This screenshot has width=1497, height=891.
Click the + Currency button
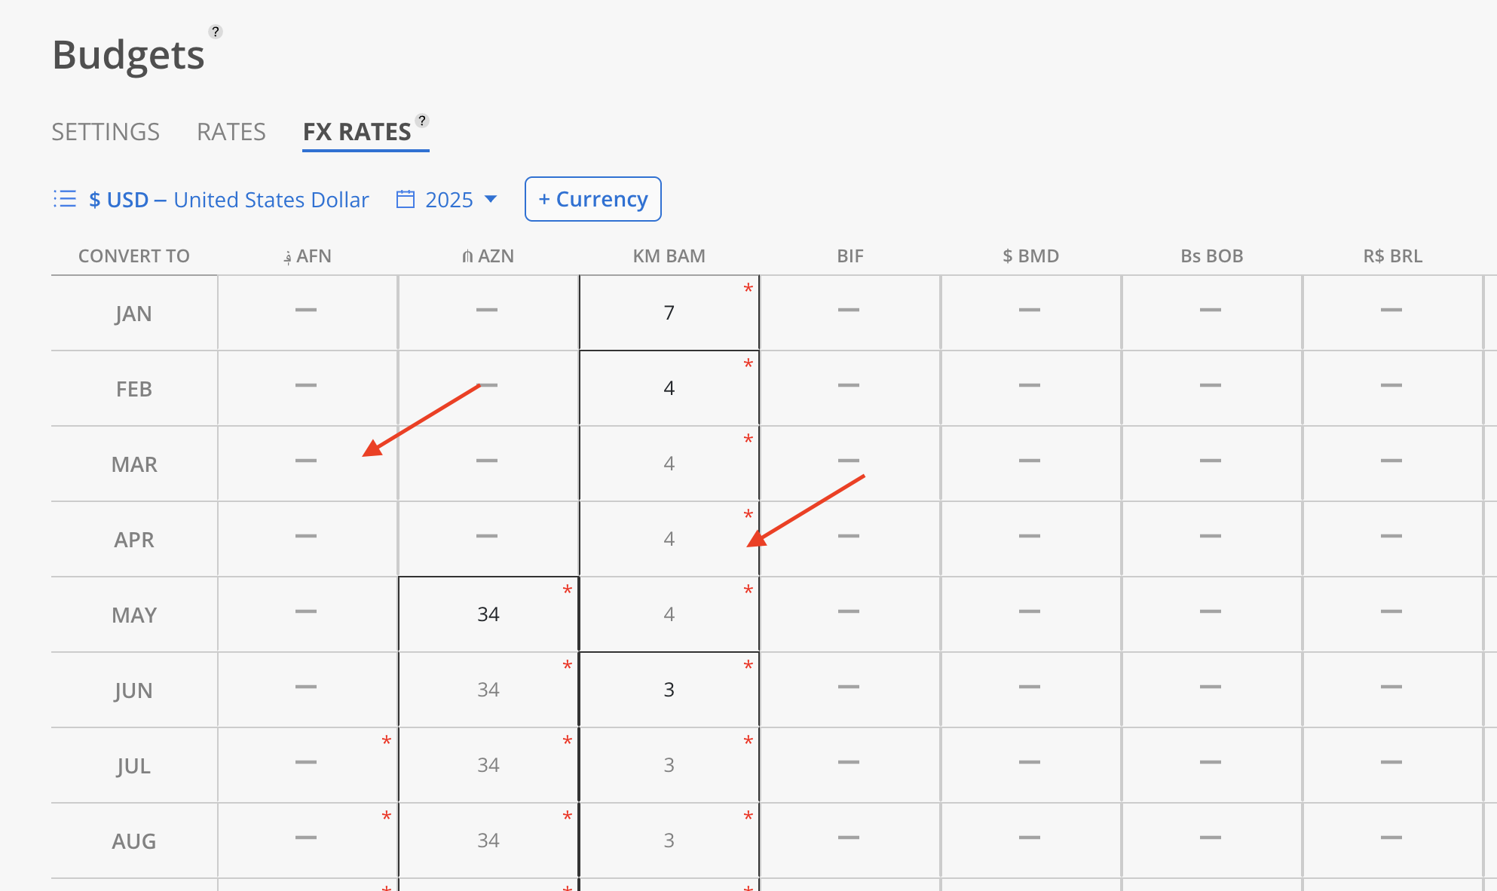pos(592,199)
